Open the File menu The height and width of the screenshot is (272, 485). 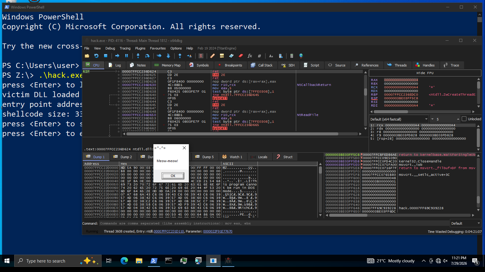click(x=87, y=48)
